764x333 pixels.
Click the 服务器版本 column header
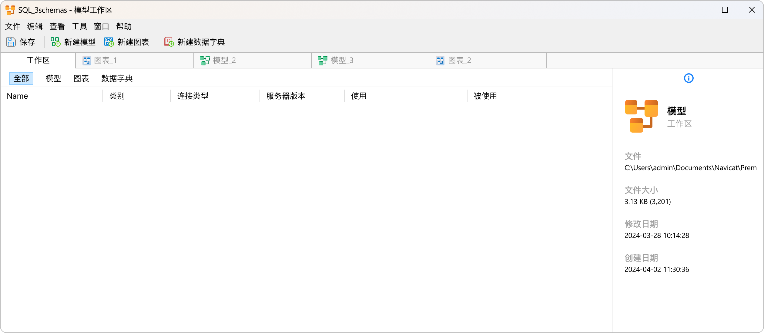[x=286, y=96]
